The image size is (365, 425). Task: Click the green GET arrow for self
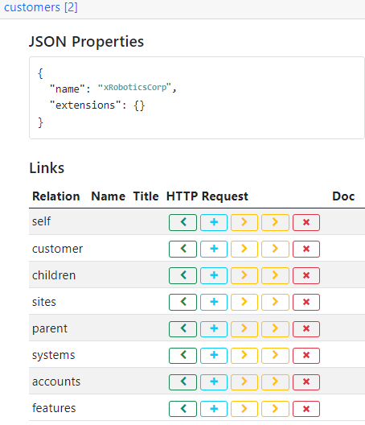pos(182,222)
